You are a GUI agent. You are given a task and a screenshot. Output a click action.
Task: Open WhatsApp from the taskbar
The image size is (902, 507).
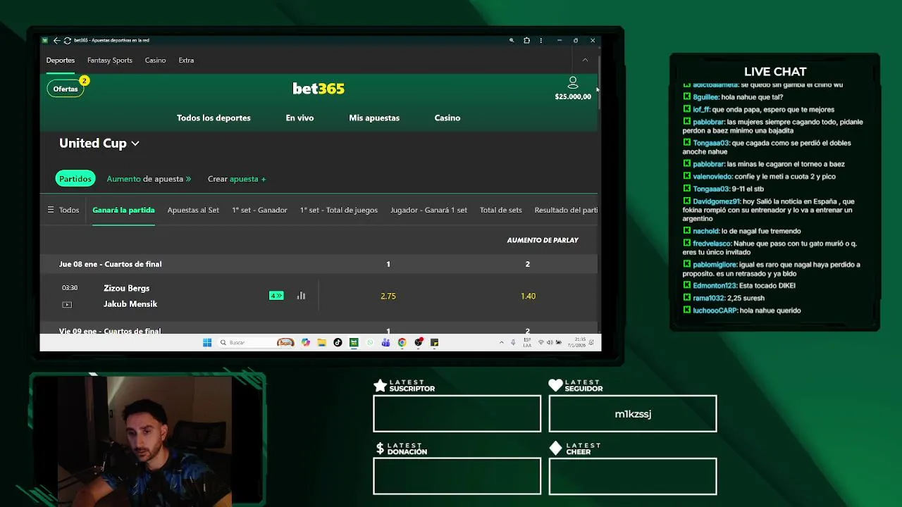370,342
